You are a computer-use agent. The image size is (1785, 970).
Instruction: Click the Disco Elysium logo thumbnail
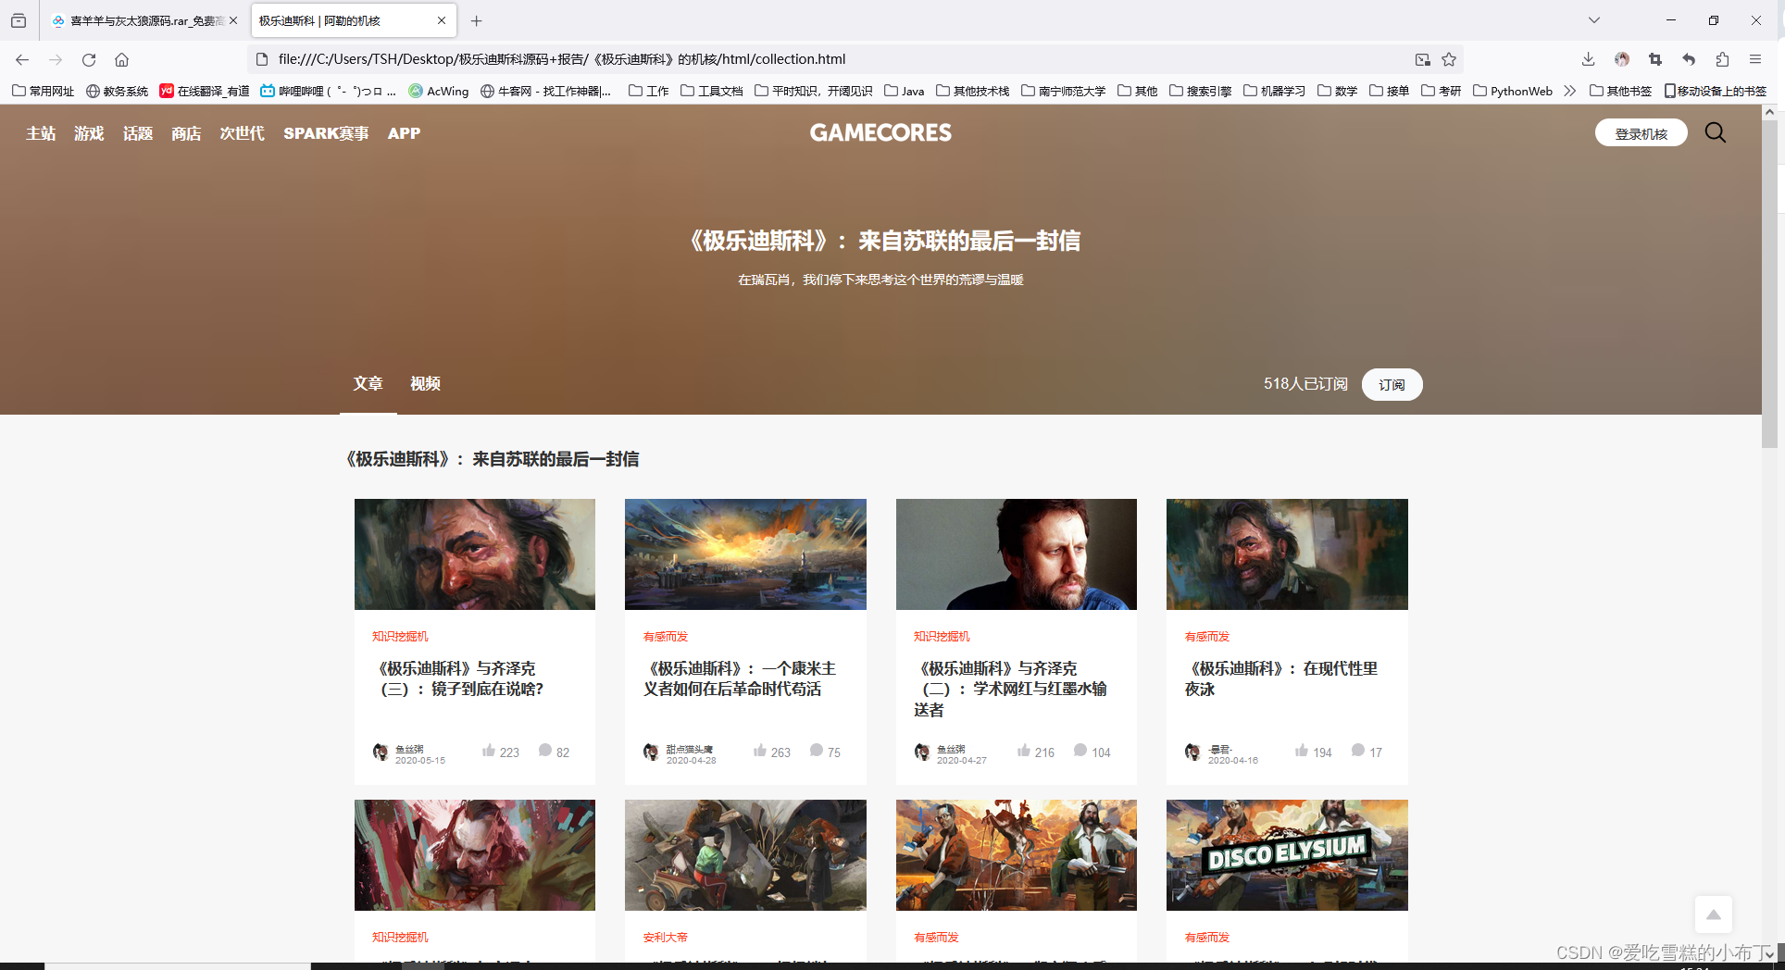[1287, 855]
